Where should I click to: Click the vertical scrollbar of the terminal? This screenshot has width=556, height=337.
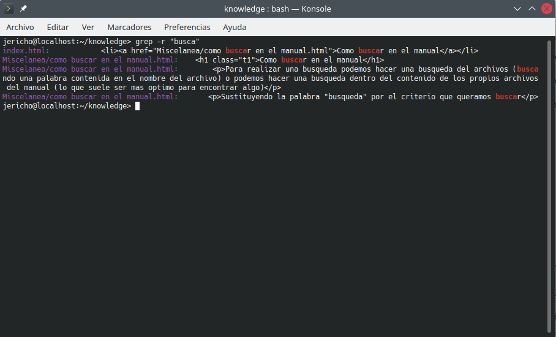point(549,184)
